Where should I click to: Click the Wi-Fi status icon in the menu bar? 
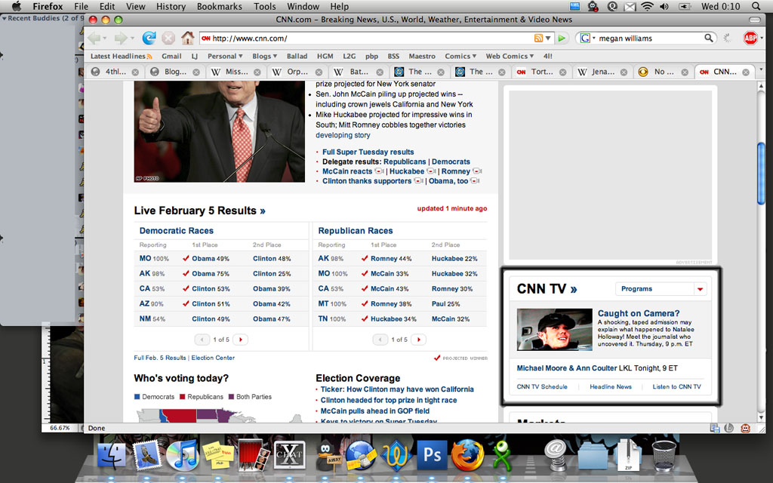click(x=647, y=6)
